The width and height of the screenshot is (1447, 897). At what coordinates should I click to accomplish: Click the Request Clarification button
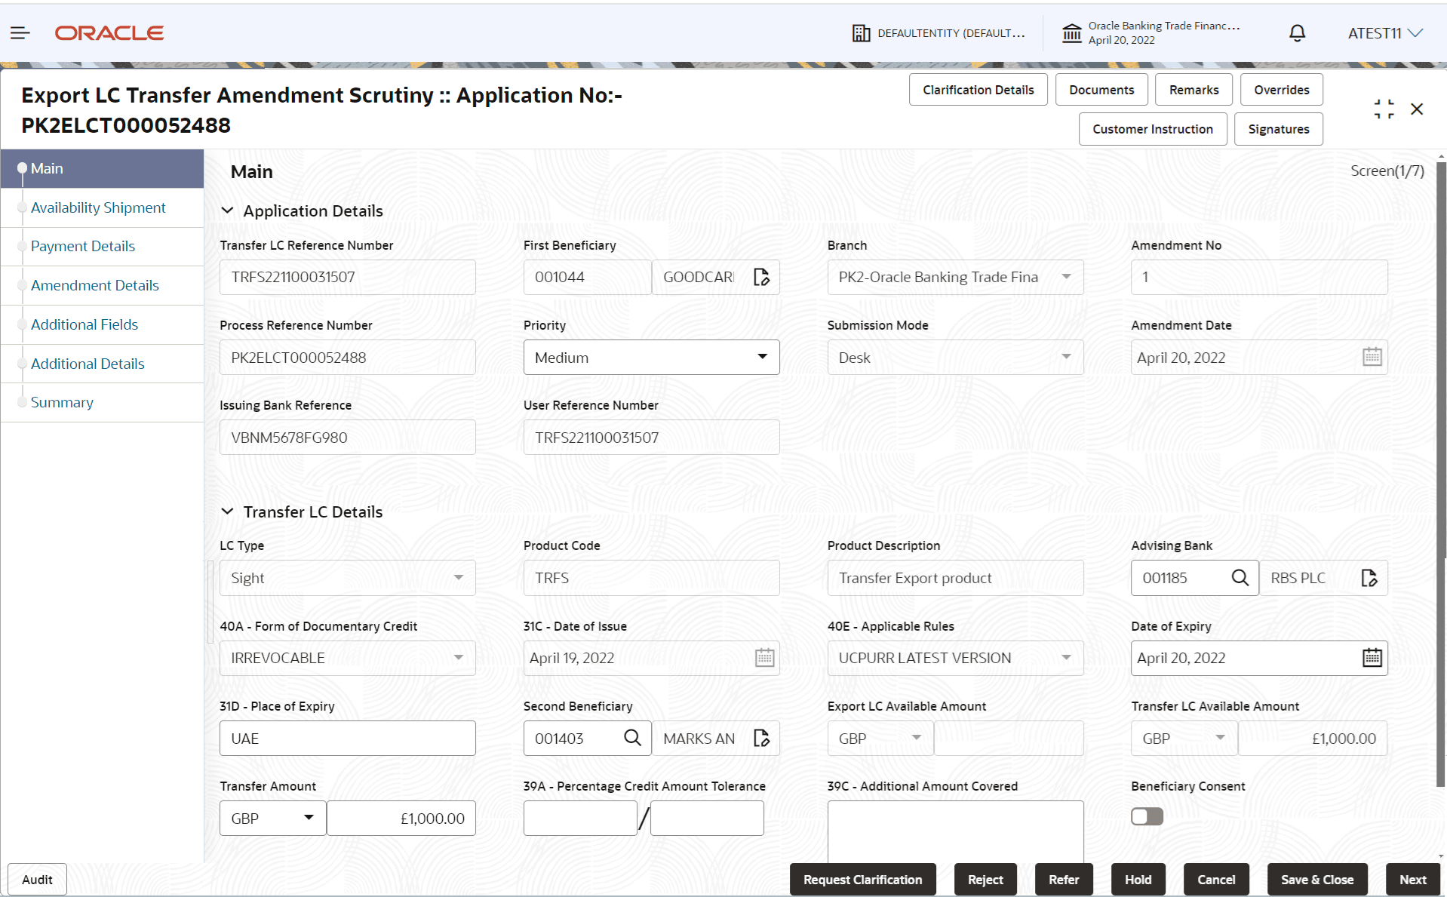(862, 879)
